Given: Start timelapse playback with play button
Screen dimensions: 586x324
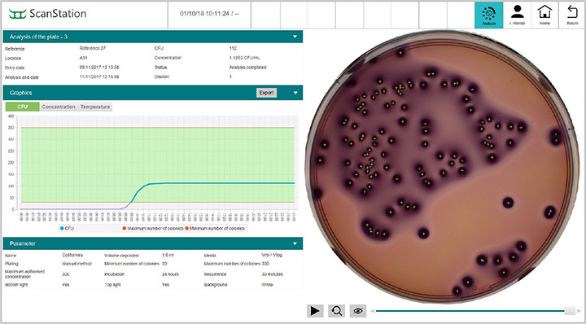Looking at the screenshot, I should click(x=315, y=310).
